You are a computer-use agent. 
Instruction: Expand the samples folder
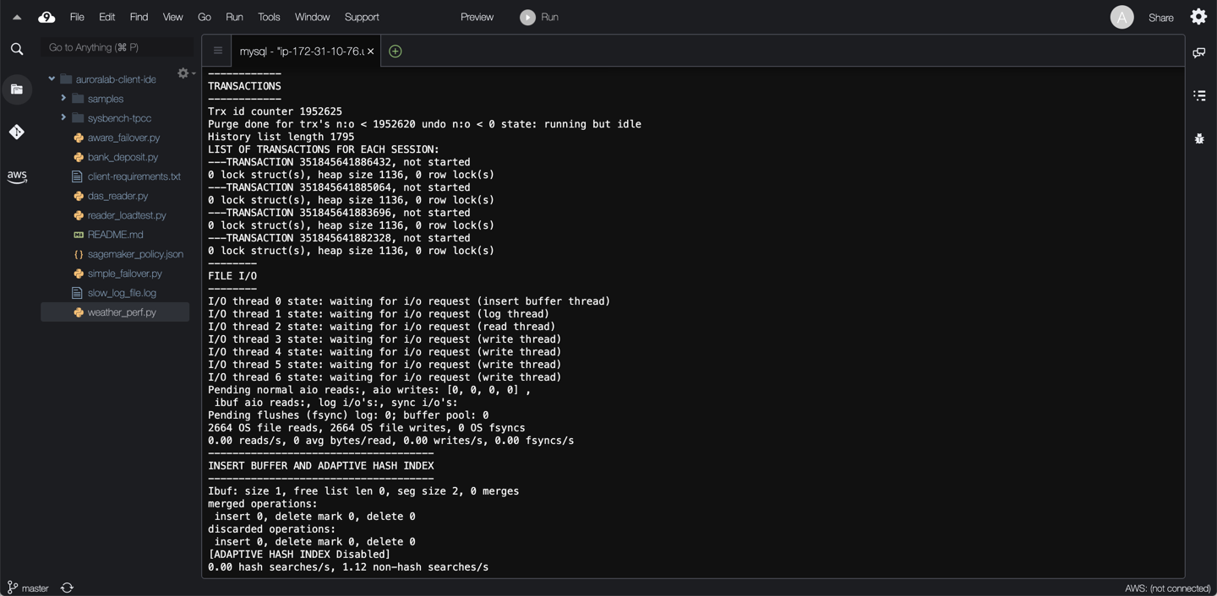(63, 99)
